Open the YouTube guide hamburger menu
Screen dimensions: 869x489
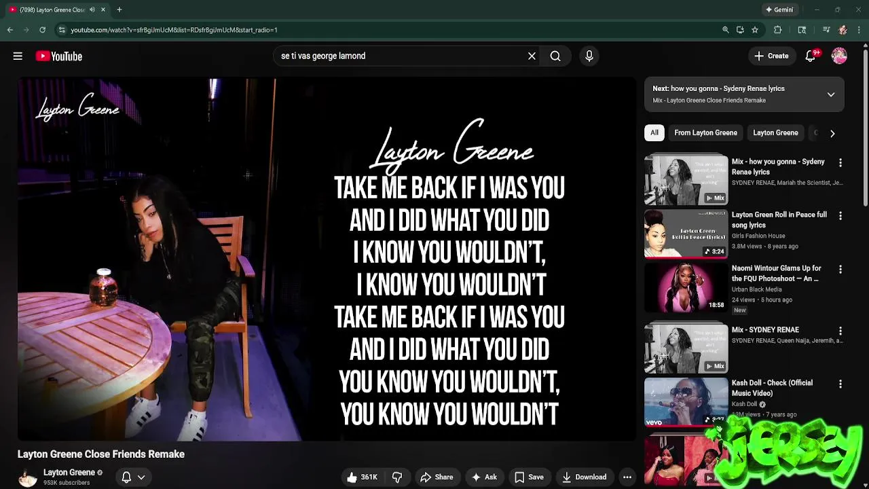tap(18, 56)
